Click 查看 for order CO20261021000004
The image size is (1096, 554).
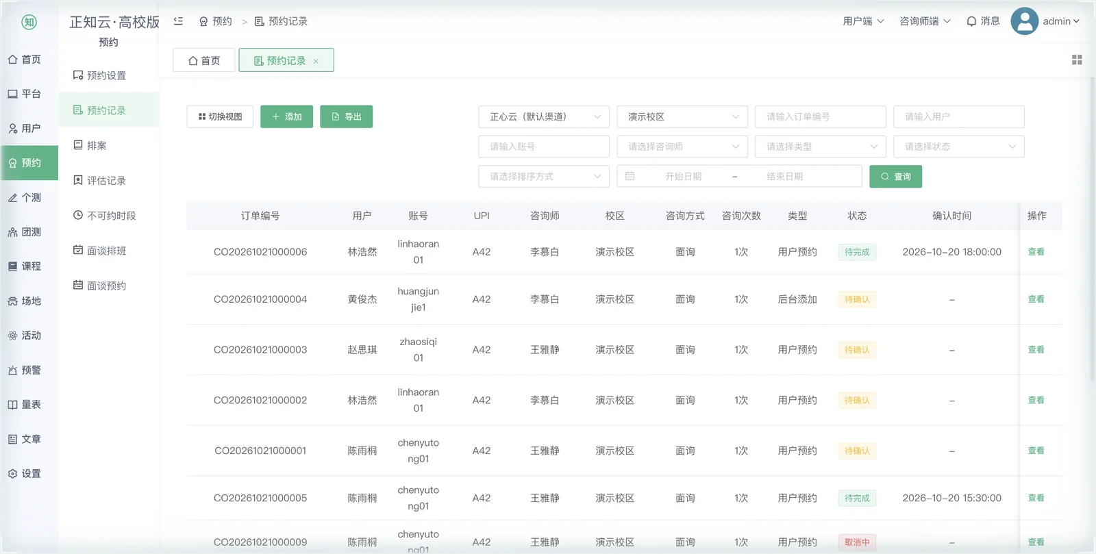click(x=1036, y=299)
